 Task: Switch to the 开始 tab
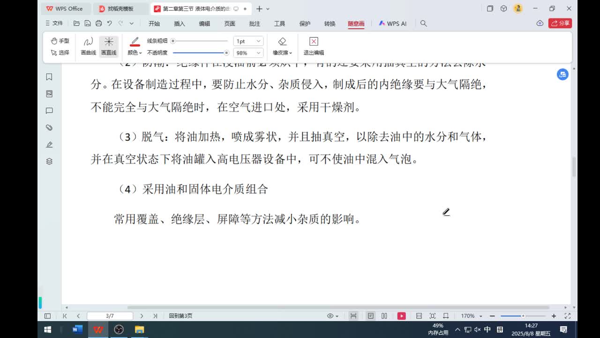154,23
